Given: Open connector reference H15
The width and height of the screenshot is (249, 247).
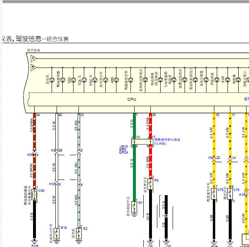Looking at the screenshot, I should [242, 195].
